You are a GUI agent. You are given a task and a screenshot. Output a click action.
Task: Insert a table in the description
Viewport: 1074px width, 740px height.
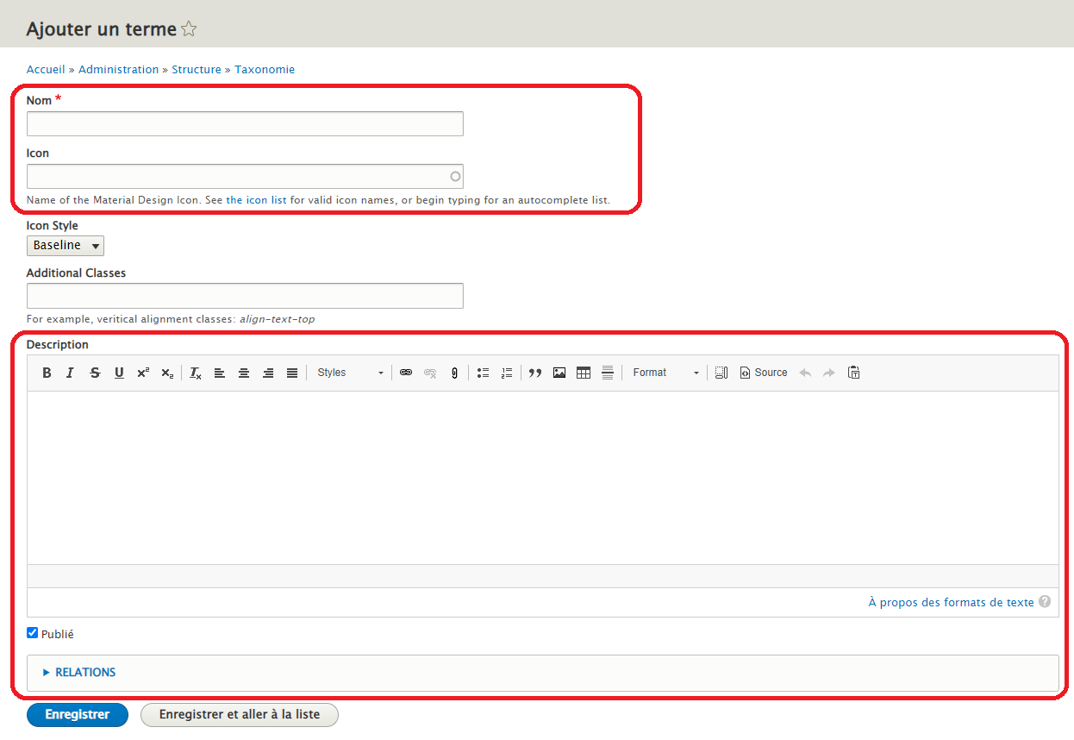coord(584,373)
